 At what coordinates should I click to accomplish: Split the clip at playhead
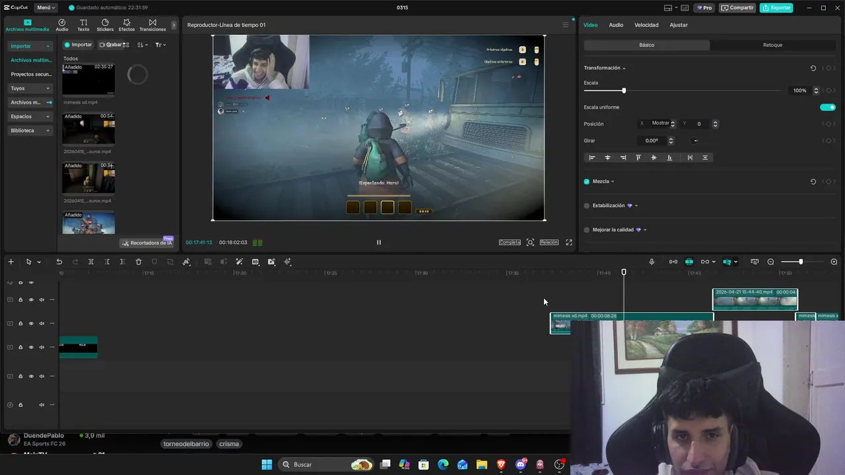pyautogui.click(x=91, y=262)
